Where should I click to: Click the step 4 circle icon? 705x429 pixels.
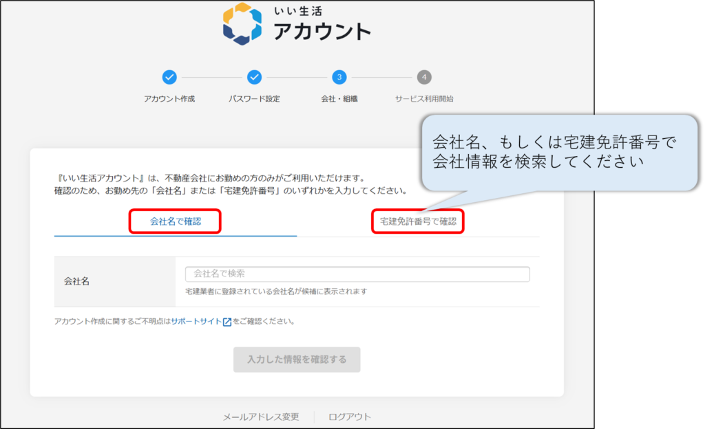(x=424, y=77)
